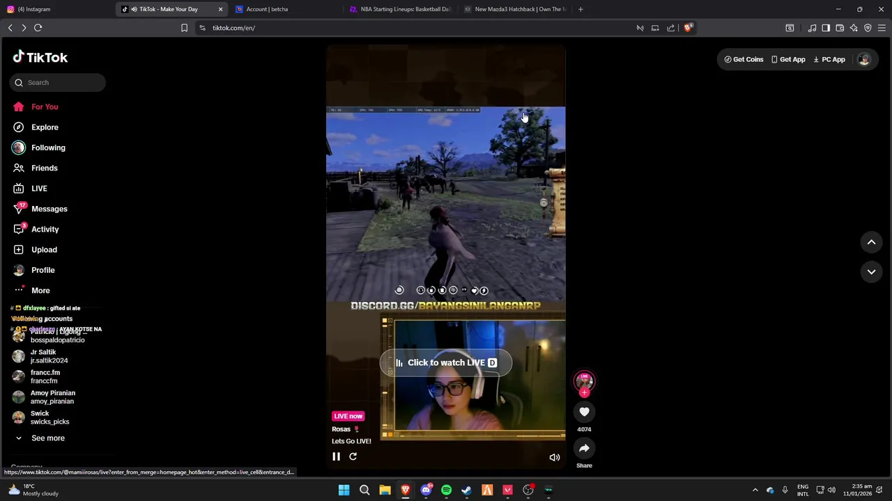Click the TikTok search field
The width and height of the screenshot is (892, 501).
tap(58, 83)
